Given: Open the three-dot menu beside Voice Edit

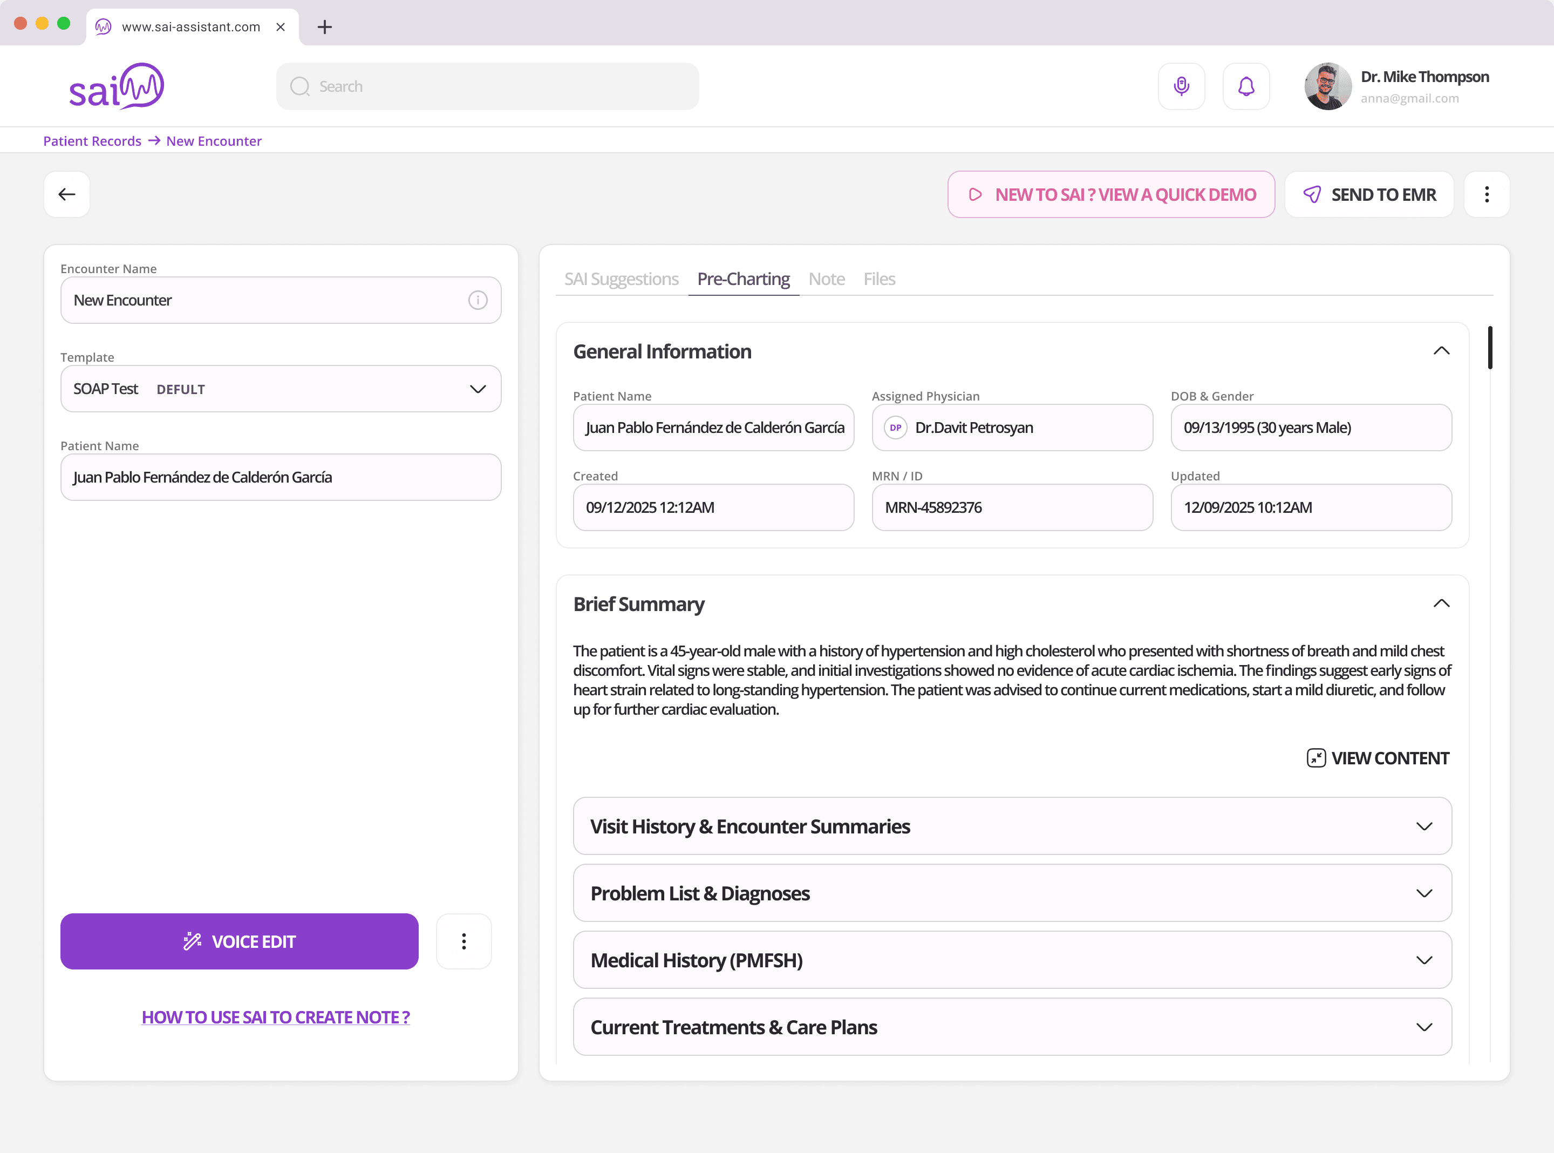Looking at the screenshot, I should click(463, 941).
